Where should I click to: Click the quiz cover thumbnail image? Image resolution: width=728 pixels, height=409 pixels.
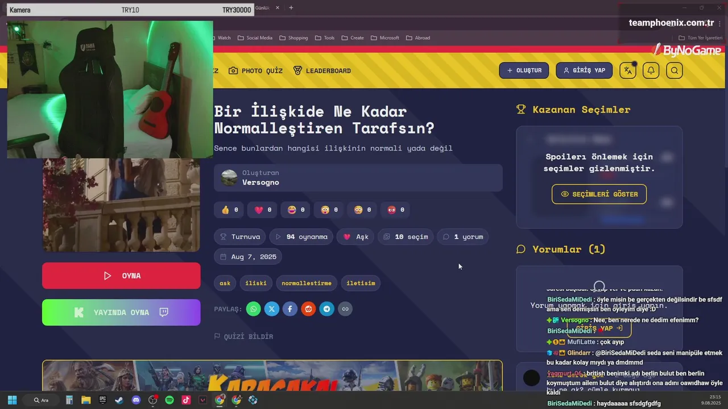click(x=121, y=204)
